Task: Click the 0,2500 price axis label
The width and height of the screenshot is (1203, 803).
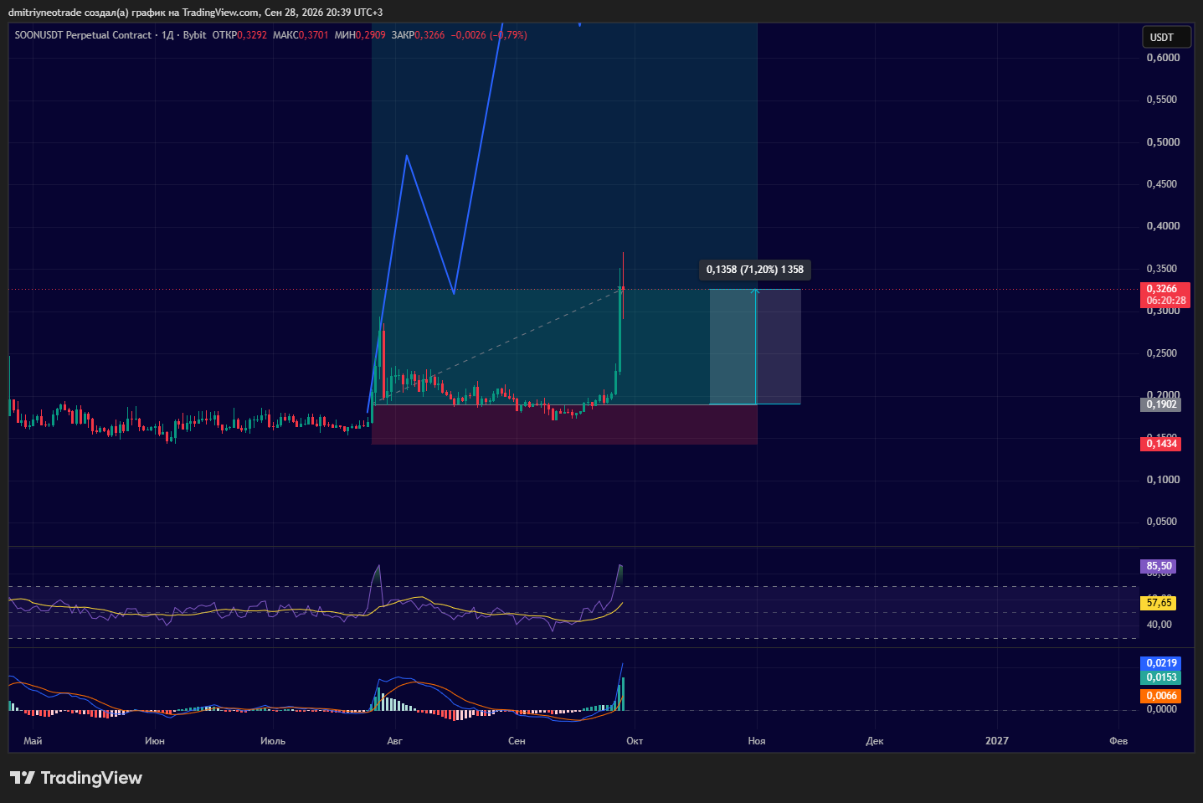Action: click(x=1163, y=353)
